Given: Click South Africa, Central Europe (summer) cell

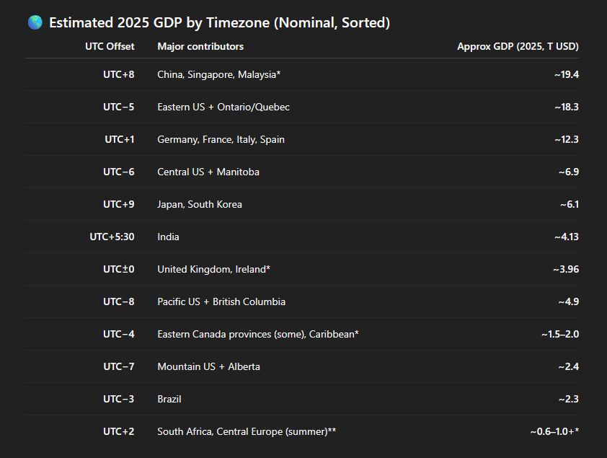Looking at the screenshot, I should 247,431.
